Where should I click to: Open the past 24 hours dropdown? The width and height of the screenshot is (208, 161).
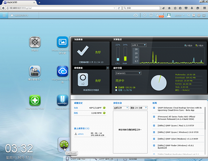point(139,108)
